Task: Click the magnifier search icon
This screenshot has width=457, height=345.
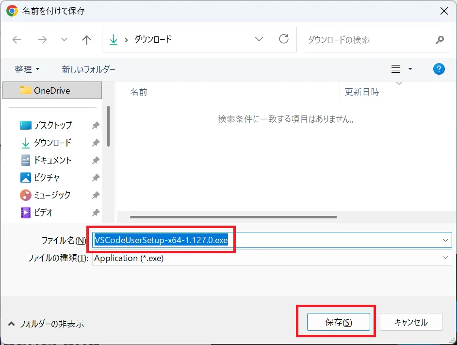Action: [x=440, y=40]
